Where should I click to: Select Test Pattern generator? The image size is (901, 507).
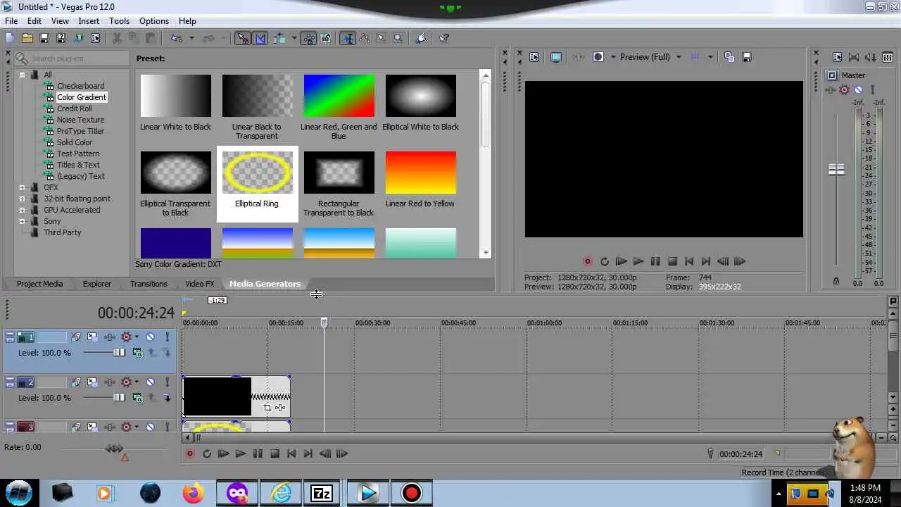tap(78, 154)
